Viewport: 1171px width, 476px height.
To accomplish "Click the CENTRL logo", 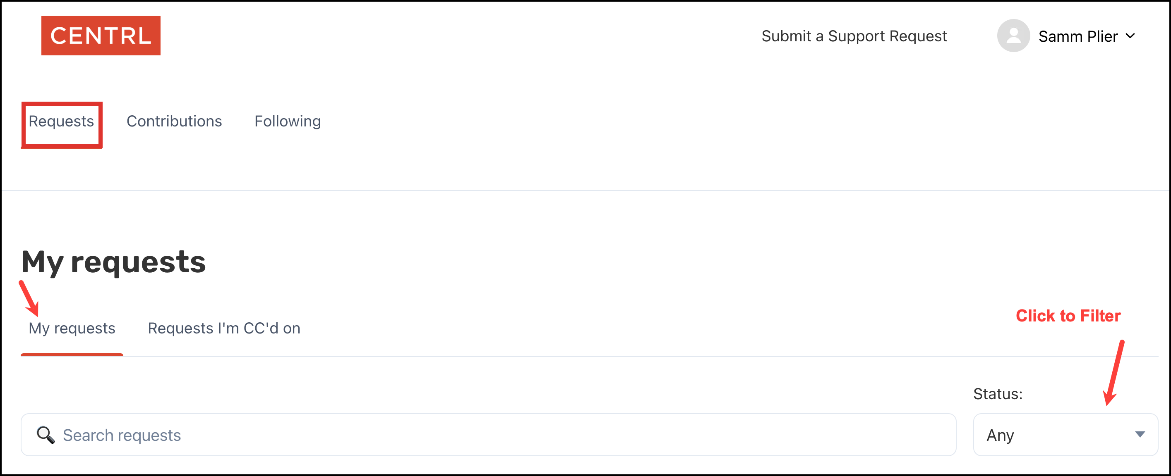I will 101,36.
